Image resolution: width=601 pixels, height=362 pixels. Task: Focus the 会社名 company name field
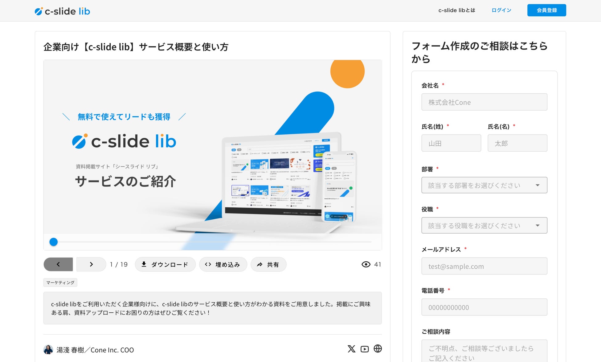tap(484, 102)
